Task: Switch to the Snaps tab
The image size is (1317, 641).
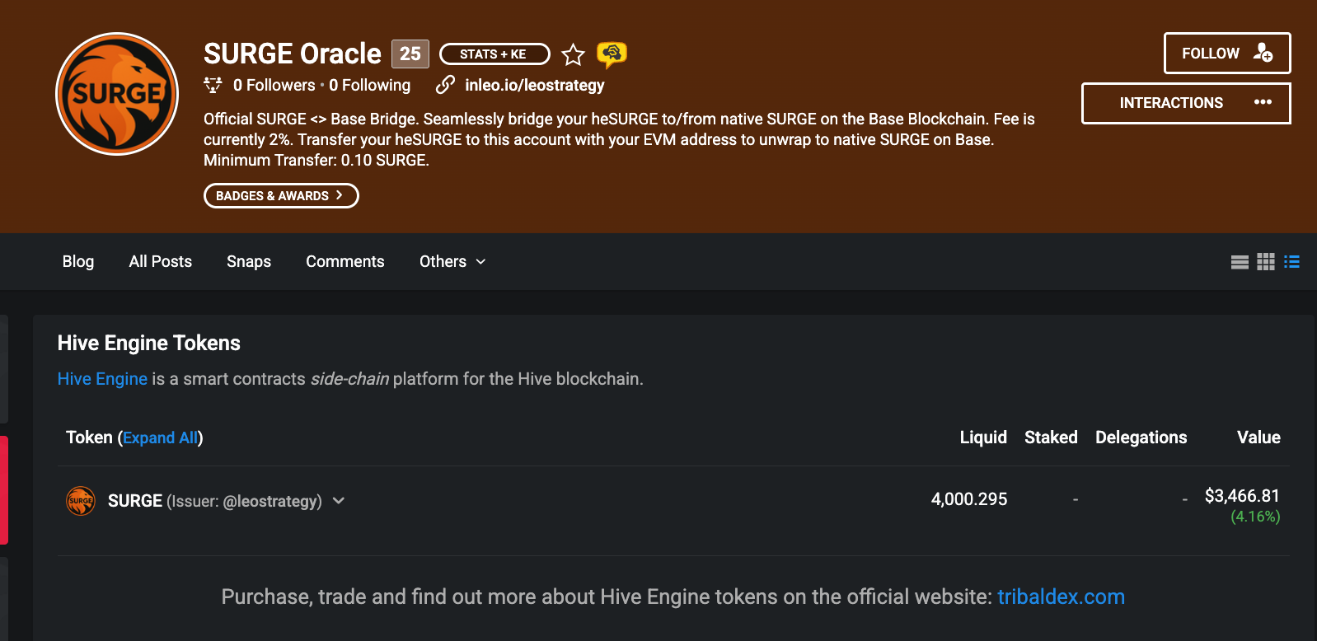Action: [249, 262]
